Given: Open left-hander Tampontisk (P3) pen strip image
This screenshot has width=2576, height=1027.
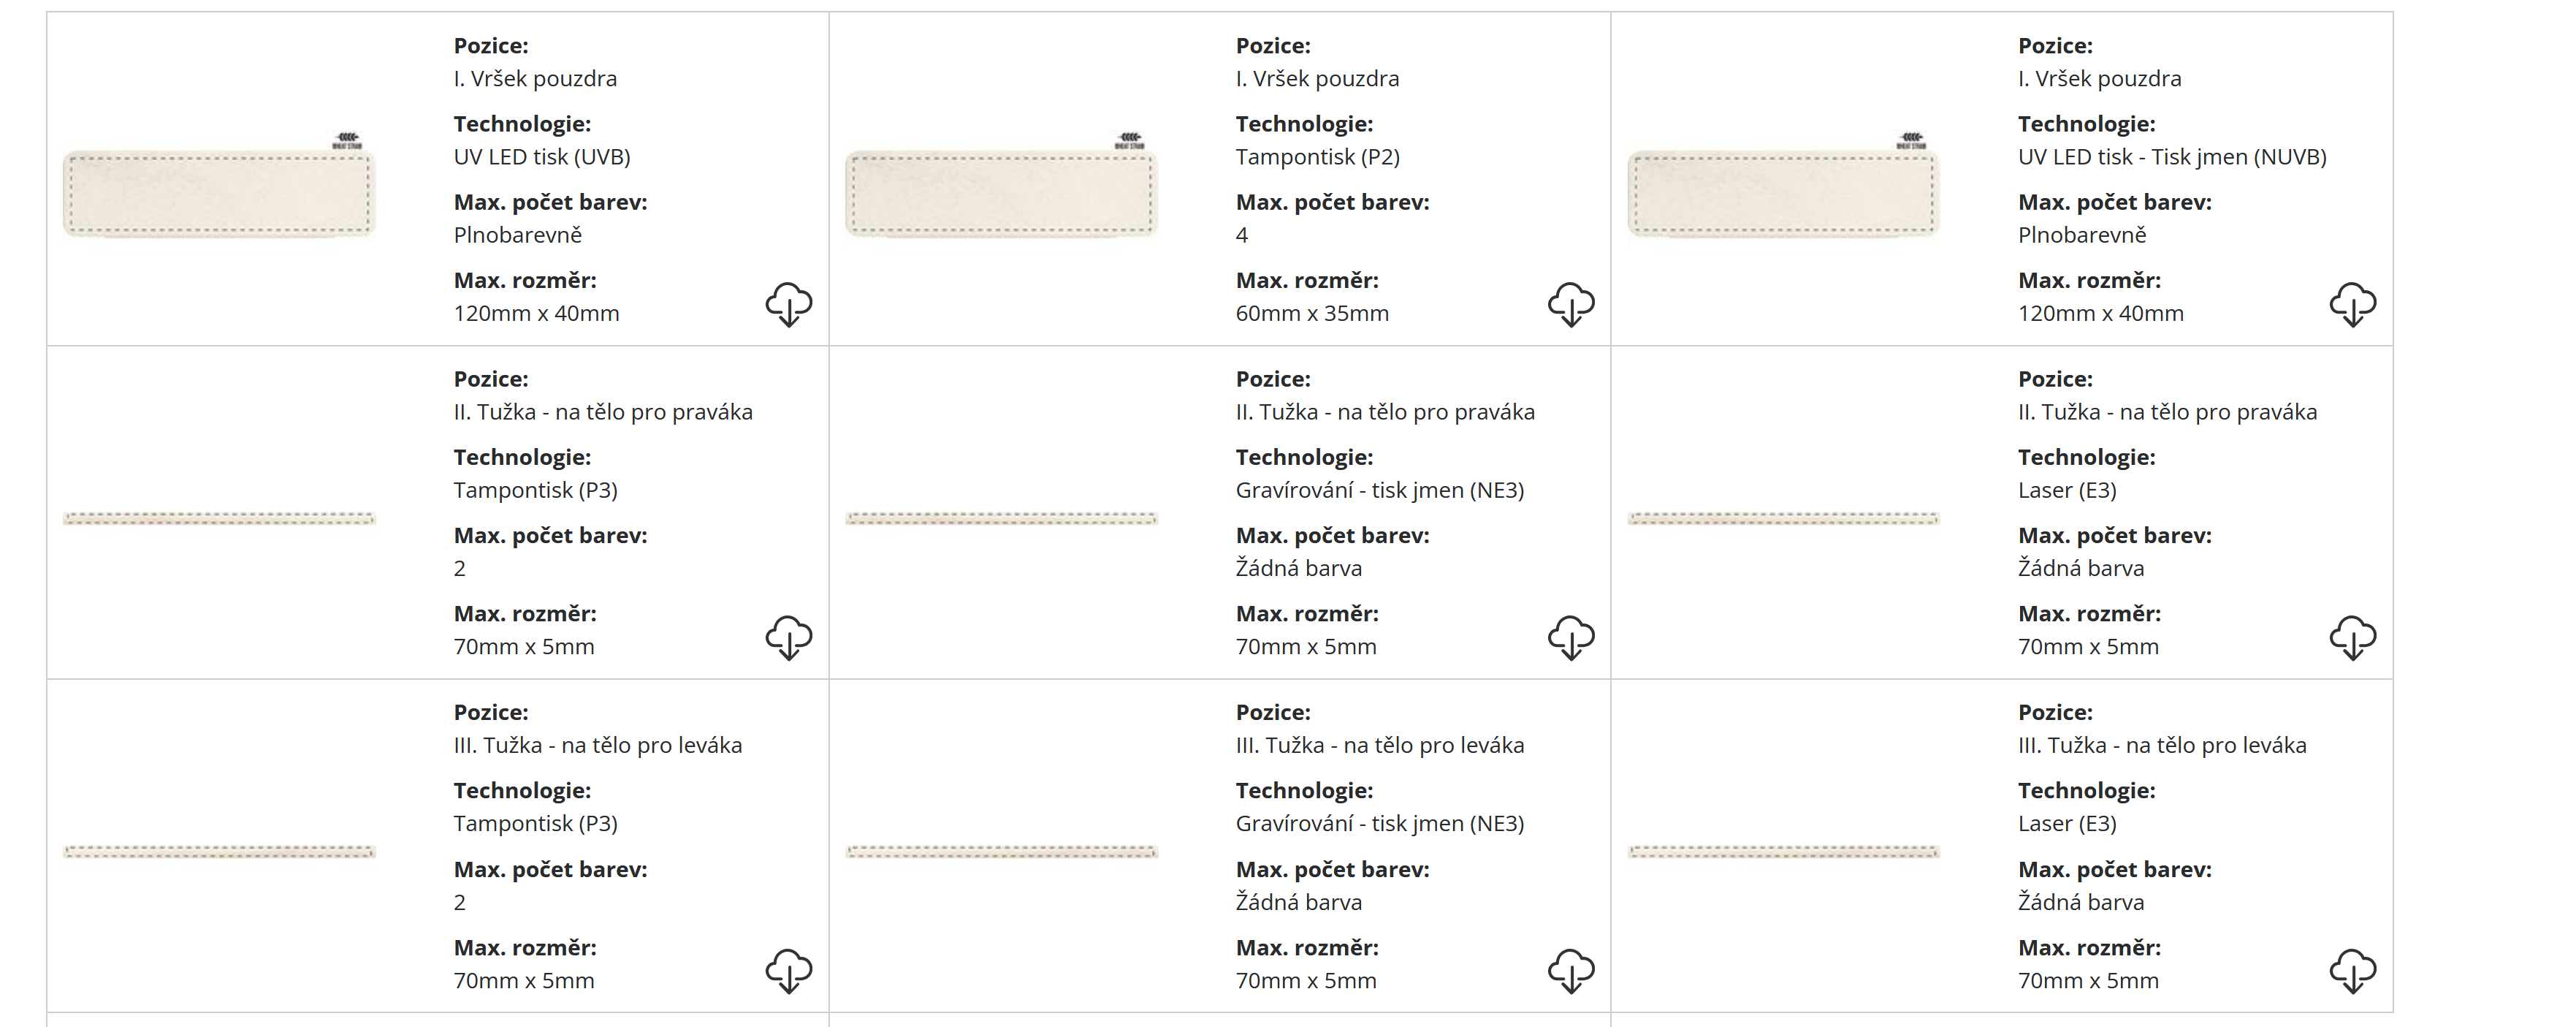Looking at the screenshot, I should point(219,852).
